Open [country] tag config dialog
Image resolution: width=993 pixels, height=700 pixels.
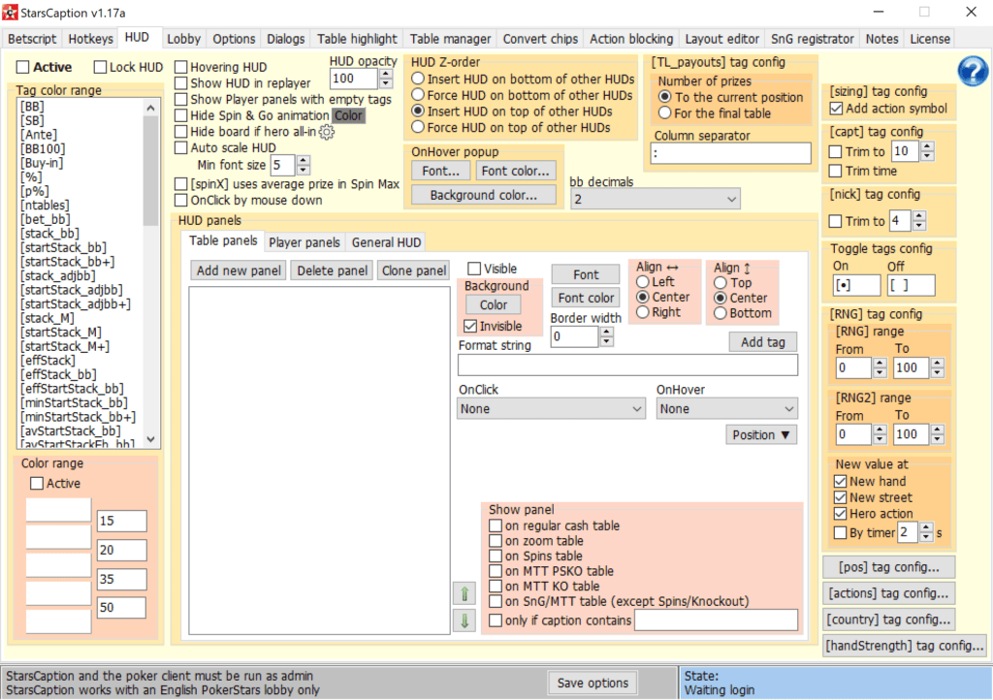[888, 620]
